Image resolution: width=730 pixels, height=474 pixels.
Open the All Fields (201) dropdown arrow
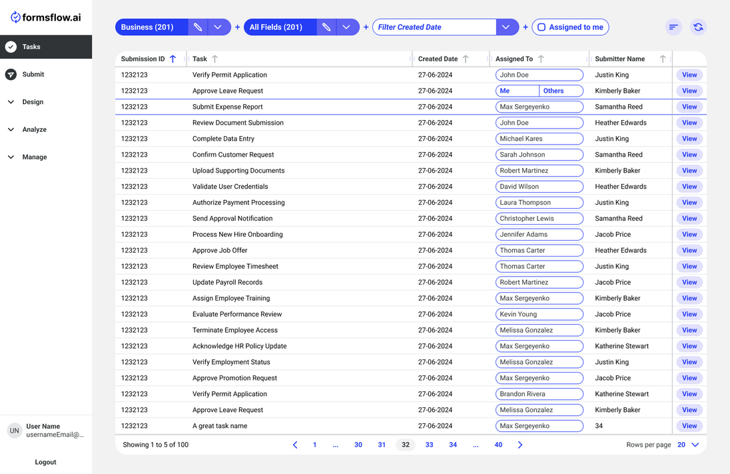click(x=346, y=27)
